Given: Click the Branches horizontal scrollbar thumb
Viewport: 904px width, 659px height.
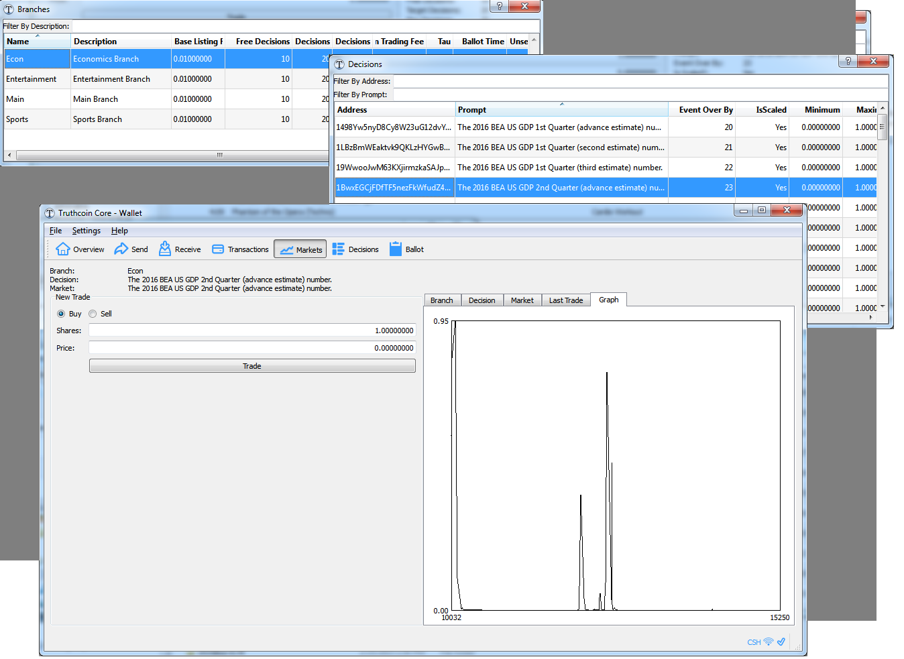Looking at the screenshot, I should tap(220, 155).
